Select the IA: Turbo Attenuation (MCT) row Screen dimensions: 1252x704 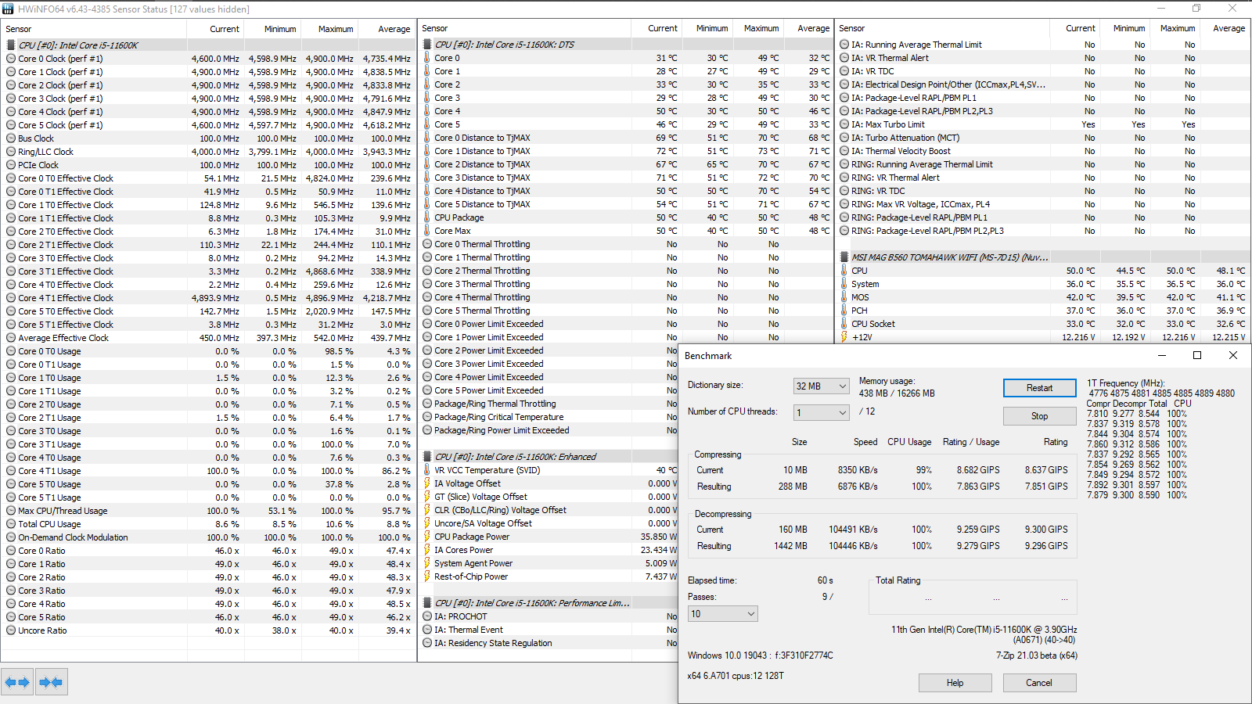pyautogui.click(x=1043, y=138)
